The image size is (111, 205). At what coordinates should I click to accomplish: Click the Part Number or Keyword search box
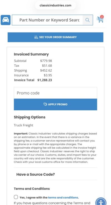coord(47,20)
